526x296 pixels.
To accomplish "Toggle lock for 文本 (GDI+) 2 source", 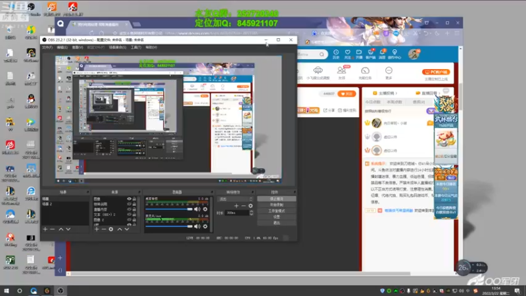I will click(x=134, y=214).
